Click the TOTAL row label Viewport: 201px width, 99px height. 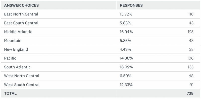tap(10, 94)
